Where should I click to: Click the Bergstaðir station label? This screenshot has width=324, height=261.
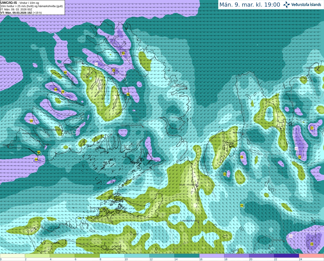coord(275,127)
